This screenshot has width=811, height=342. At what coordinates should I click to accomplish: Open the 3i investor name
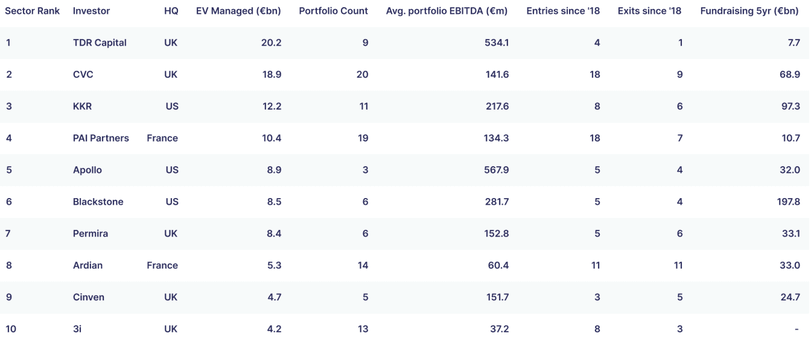click(x=77, y=329)
